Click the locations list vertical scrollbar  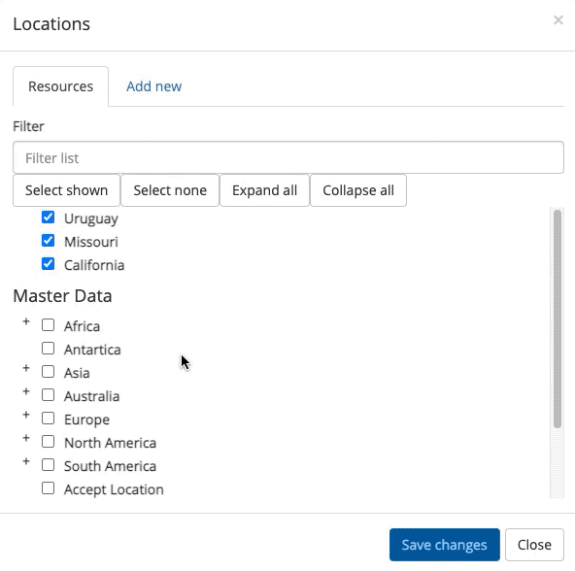click(558, 319)
